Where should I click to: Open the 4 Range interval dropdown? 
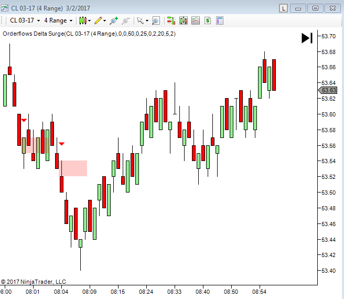tap(58, 20)
